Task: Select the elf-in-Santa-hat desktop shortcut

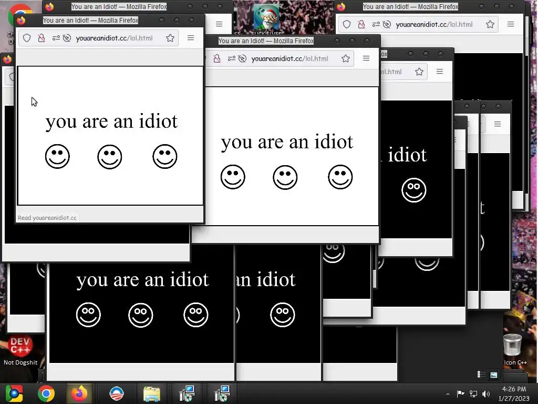Action: [x=266, y=18]
